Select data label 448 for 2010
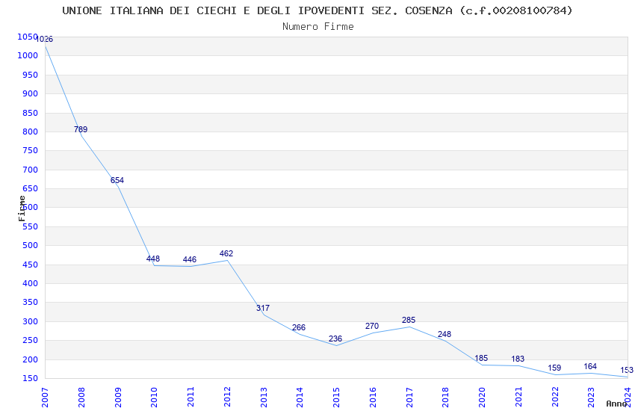 [x=153, y=259]
